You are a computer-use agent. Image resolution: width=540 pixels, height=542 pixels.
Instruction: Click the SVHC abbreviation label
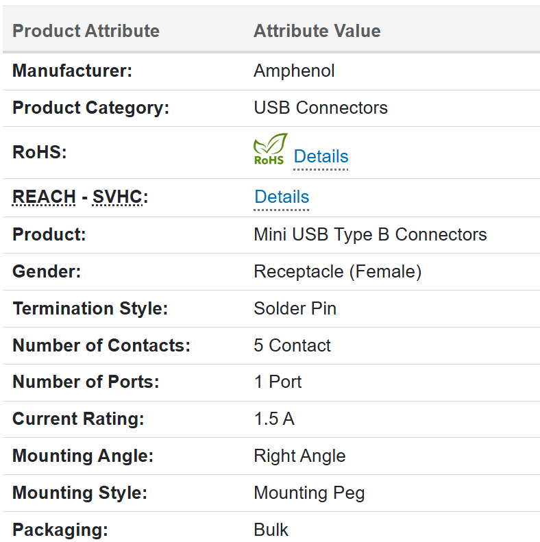(x=117, y=197)
